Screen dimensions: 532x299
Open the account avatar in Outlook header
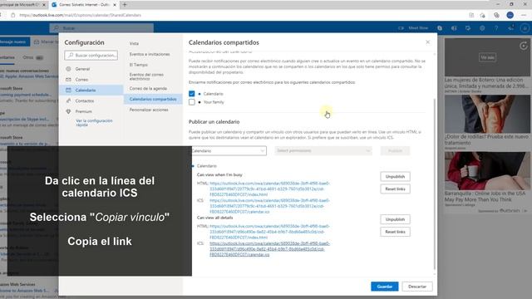tap(525, 28)
